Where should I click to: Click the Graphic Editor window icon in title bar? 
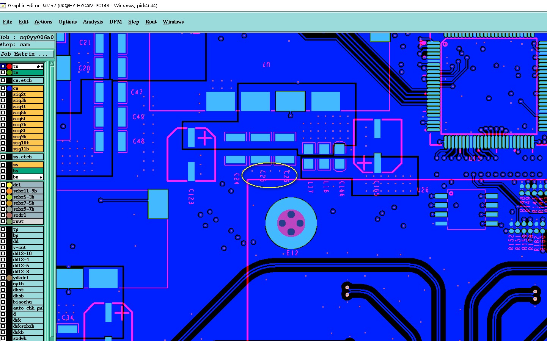coord(3,5)
